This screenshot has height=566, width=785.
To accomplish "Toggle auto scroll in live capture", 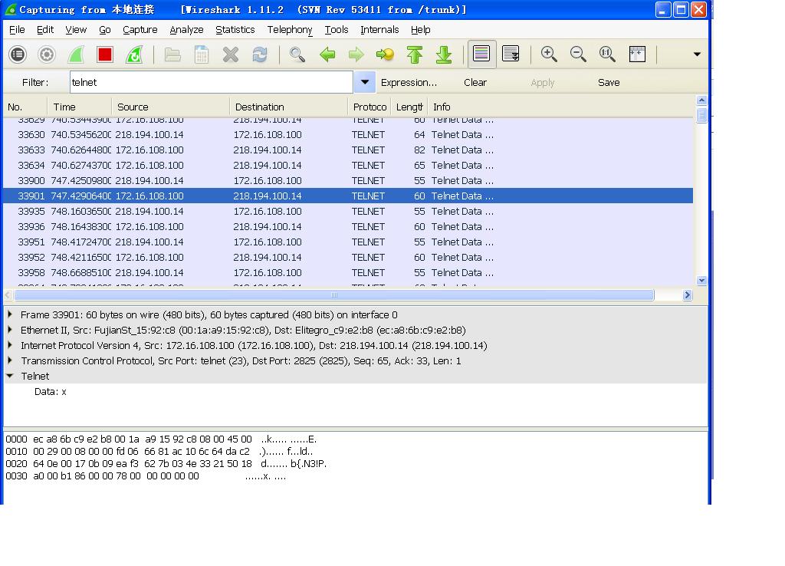I will coord(511,54).
